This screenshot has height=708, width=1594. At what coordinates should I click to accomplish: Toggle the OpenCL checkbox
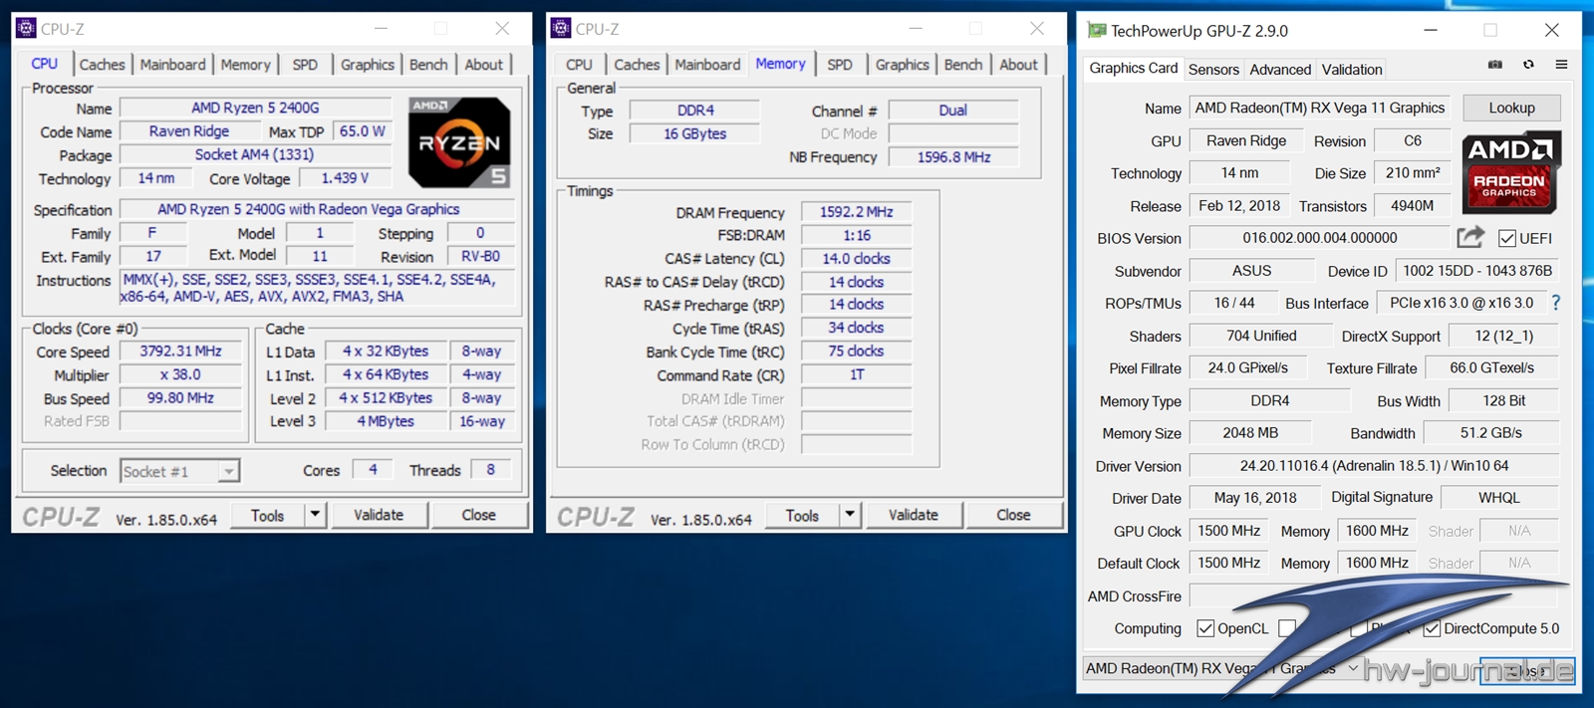(1205, 628)
